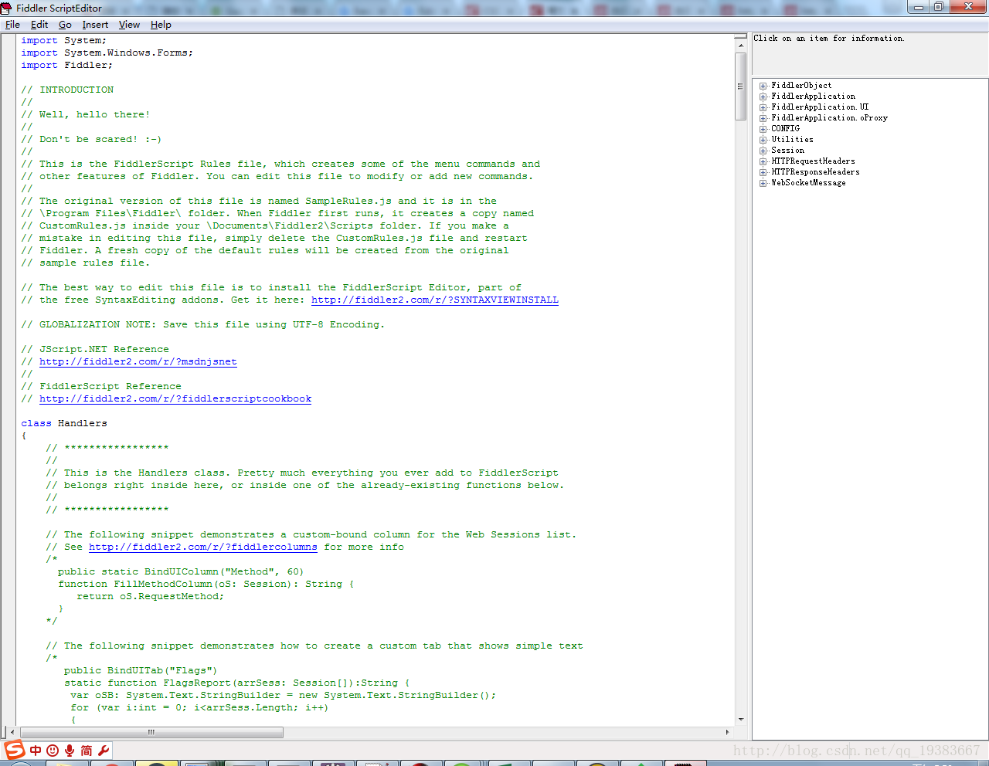The image size is (989, 766).
Task: Select the Utilities label in tree
Action: coord(792,140)
